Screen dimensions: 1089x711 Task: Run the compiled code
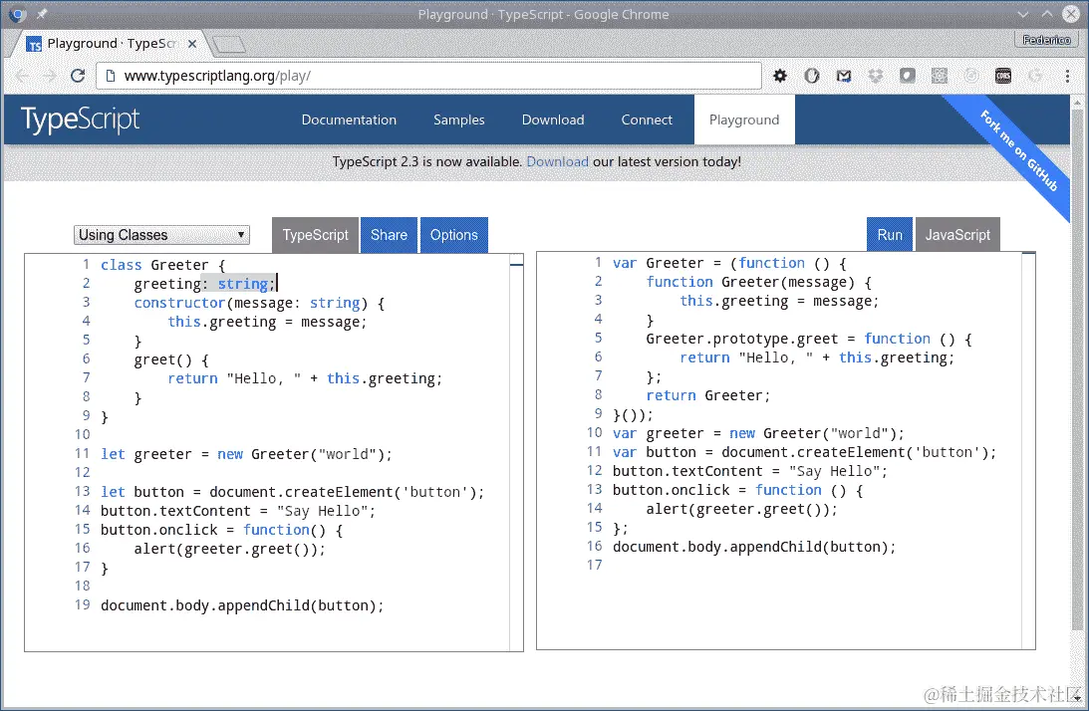[x=890, y=235]
